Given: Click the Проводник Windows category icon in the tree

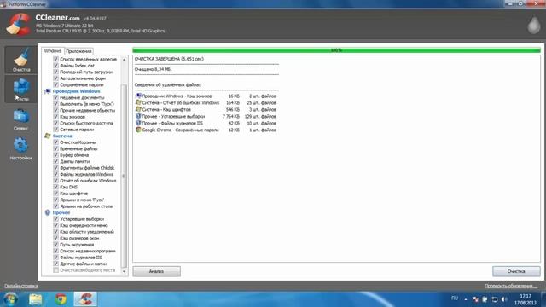Looking at the screenshot, I should (x=48, y=91).
